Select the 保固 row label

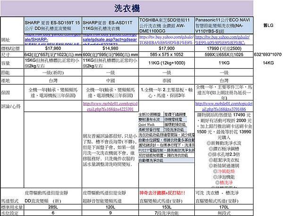5,92
